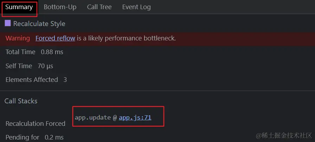Click the app.update function name

93,117
